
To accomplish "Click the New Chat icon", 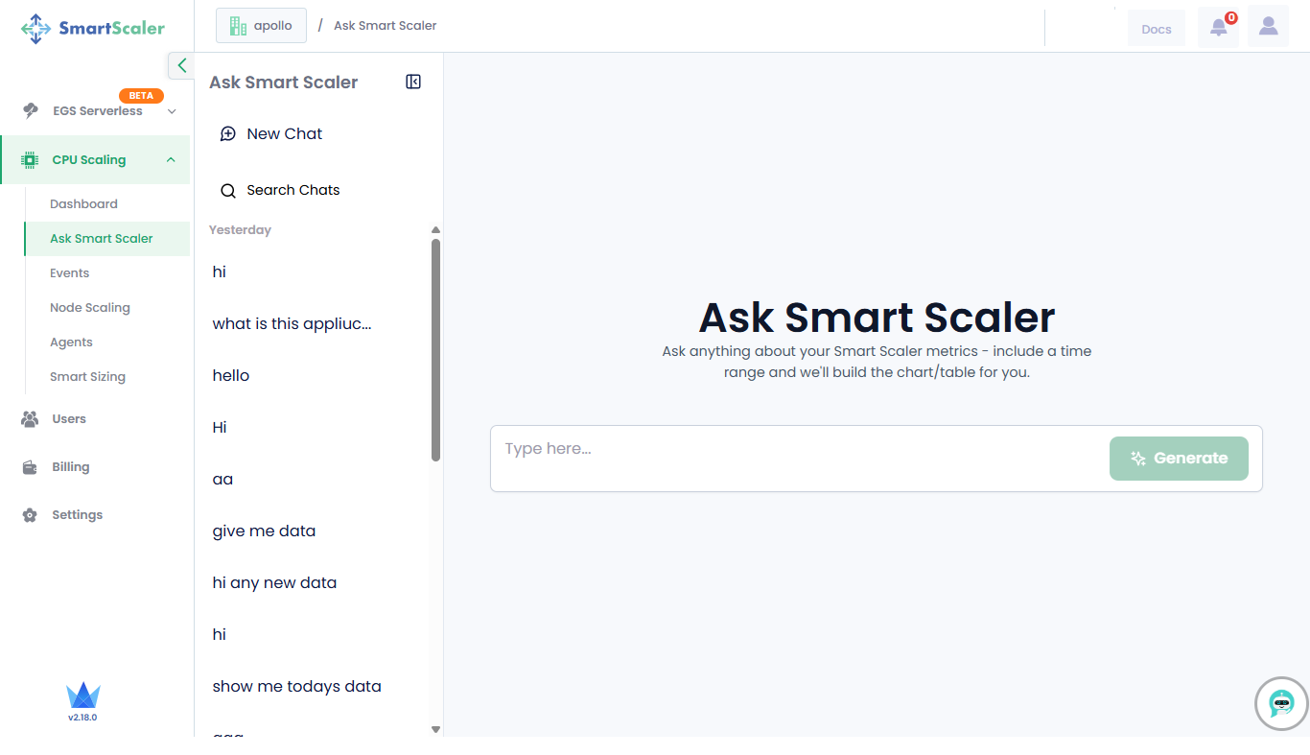I will 228,134.
